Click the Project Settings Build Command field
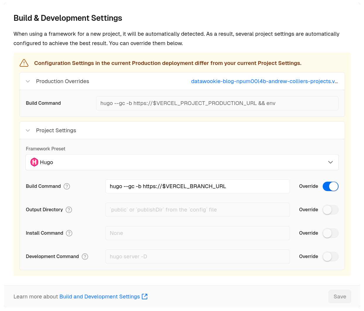 pos(197,186)
